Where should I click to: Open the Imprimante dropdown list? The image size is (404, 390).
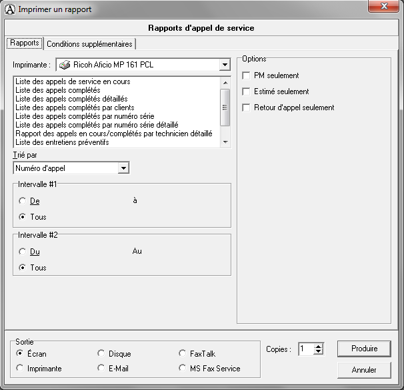click(x=225, y=65)
